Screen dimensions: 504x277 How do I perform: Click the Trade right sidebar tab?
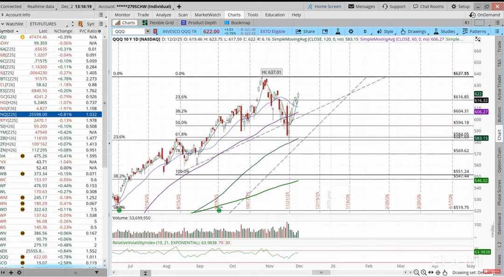(499, 47)
